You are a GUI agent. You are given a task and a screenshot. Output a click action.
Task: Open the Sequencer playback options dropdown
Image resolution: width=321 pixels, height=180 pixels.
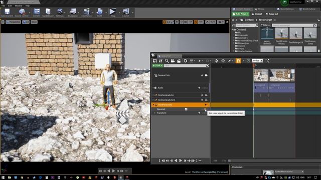[x=201, y=61]
